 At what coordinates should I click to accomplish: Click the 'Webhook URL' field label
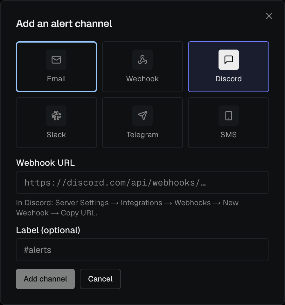pos(45,163)
